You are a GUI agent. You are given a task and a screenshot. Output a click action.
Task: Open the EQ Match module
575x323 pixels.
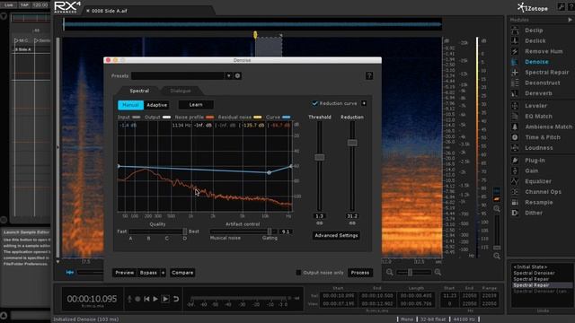click(x=538, y=116)
